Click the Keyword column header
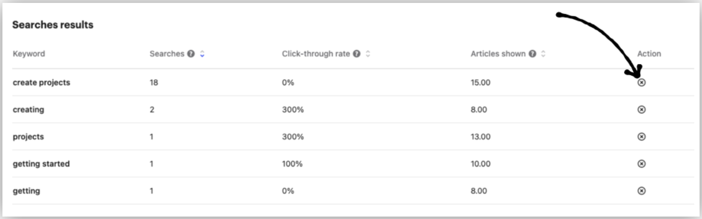Image resolution: width=702 pixels, height=219 pixels. tap(29, 54)
